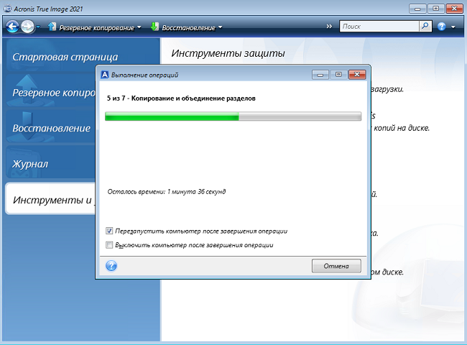
Task: Focus the Поиск search field
Action: point(379,26)
